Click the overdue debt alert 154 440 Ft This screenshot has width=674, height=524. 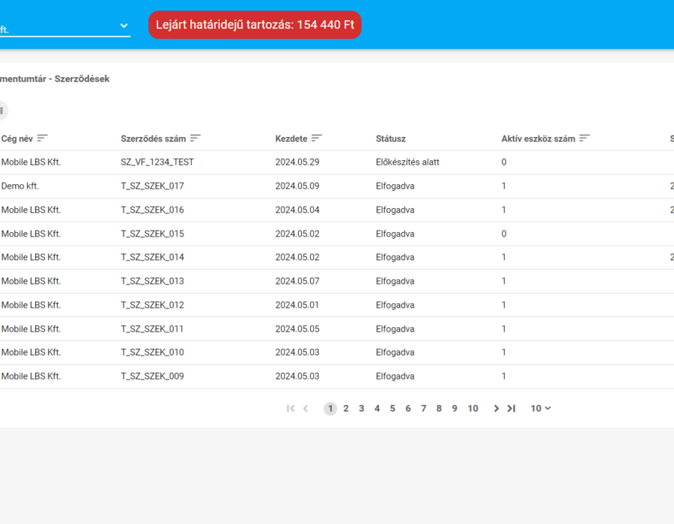255,25
